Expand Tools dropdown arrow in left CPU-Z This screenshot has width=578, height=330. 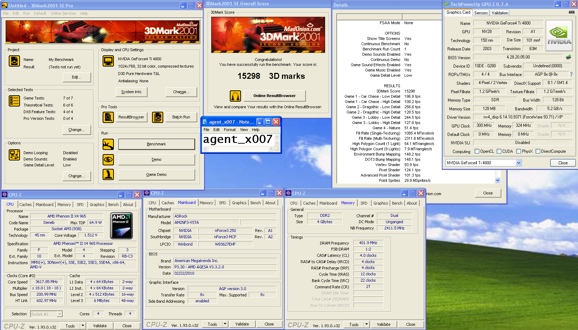click(83, 326)
